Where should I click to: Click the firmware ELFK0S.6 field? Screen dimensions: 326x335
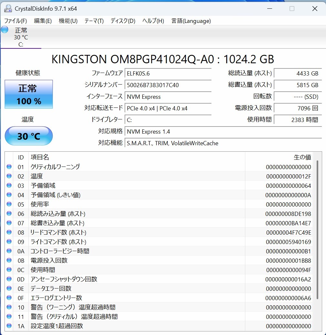click(x=168, y=74)
